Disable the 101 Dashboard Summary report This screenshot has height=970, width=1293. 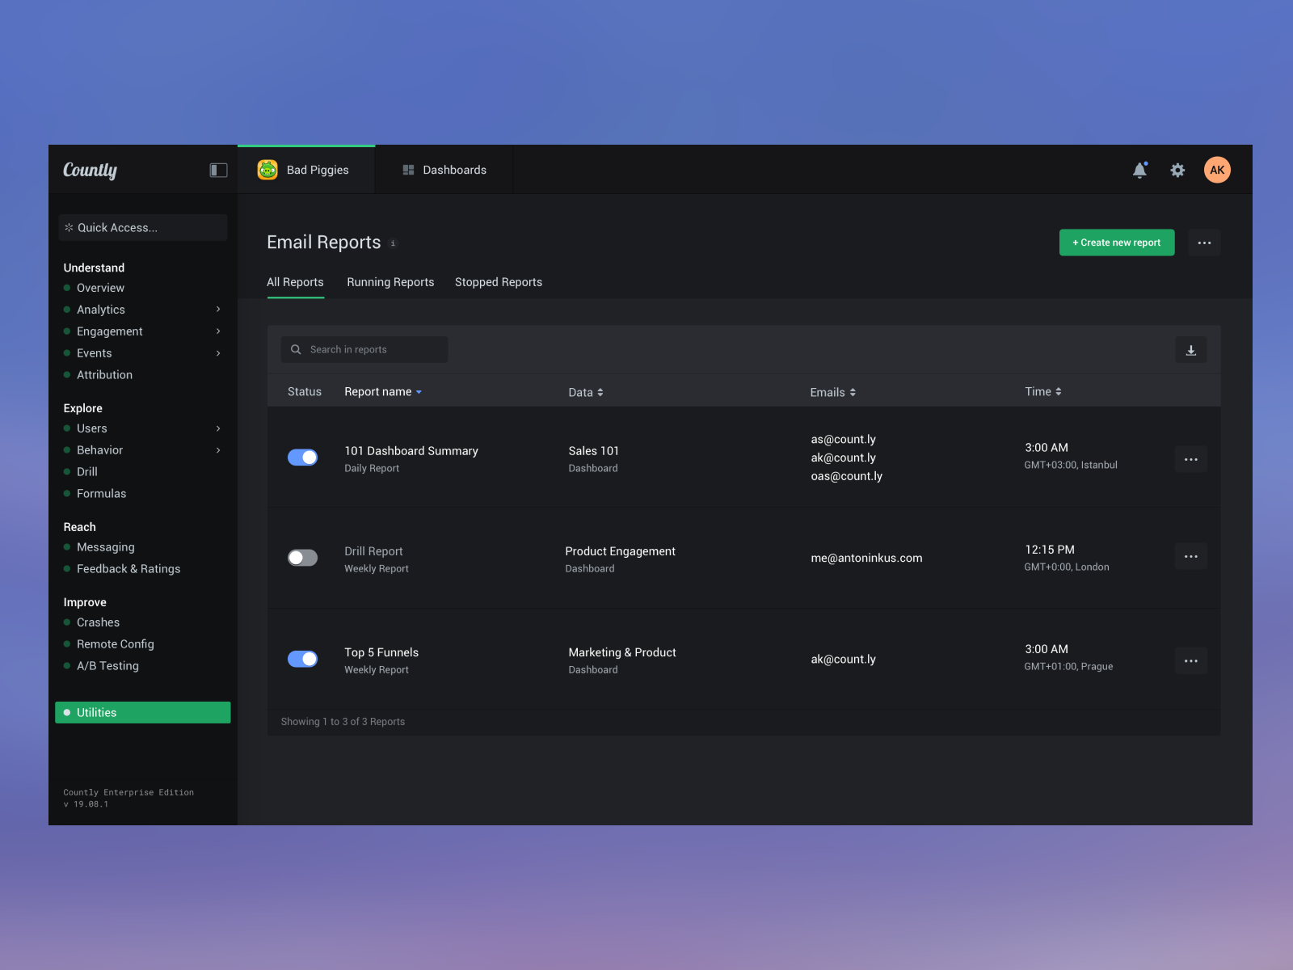click(302, 457)
